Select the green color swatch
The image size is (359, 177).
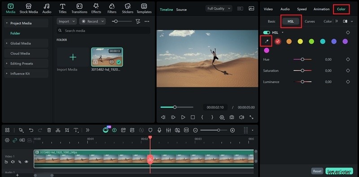(x=311, y=41)
